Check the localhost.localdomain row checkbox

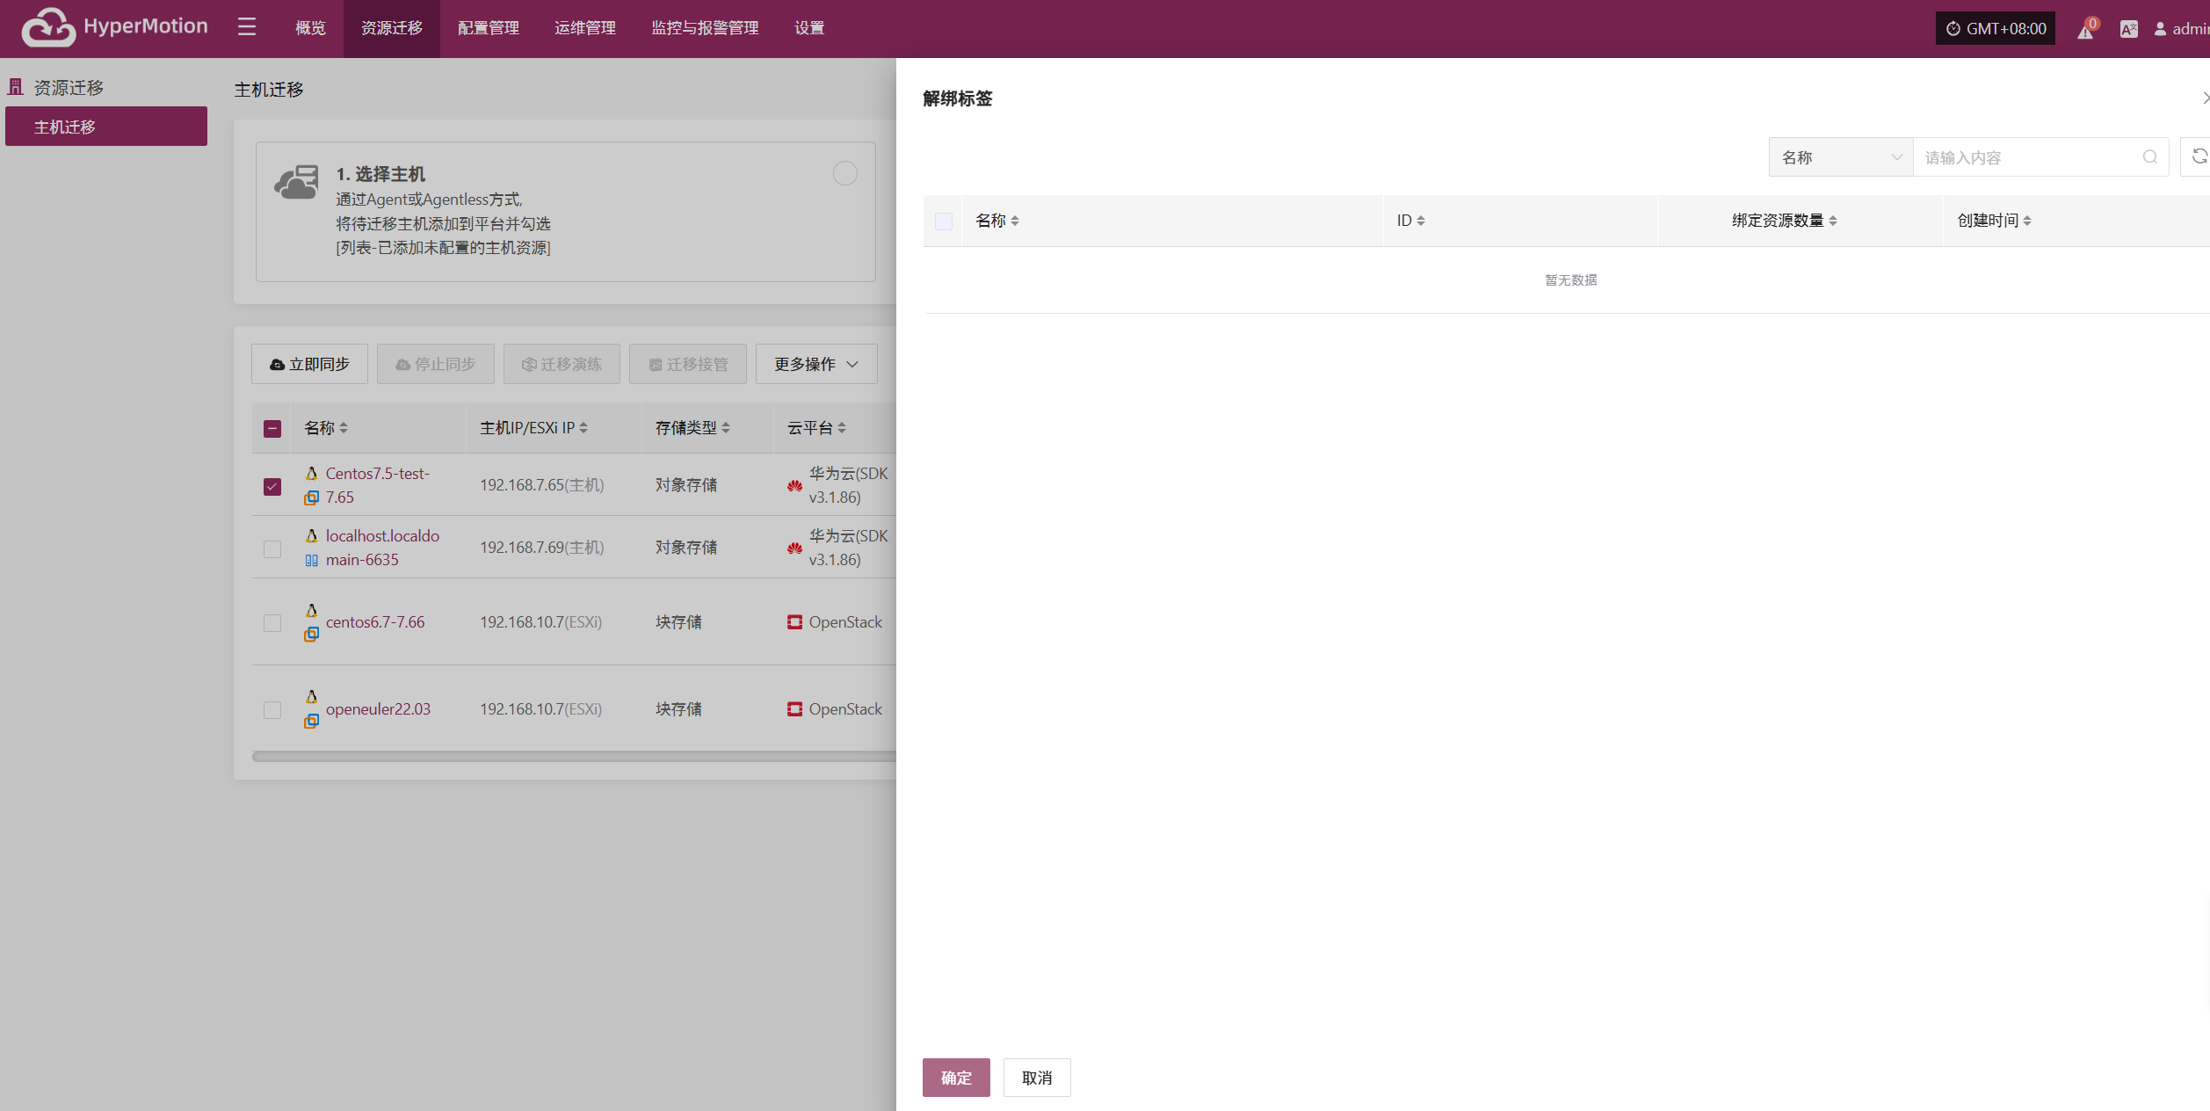(272, 549)
